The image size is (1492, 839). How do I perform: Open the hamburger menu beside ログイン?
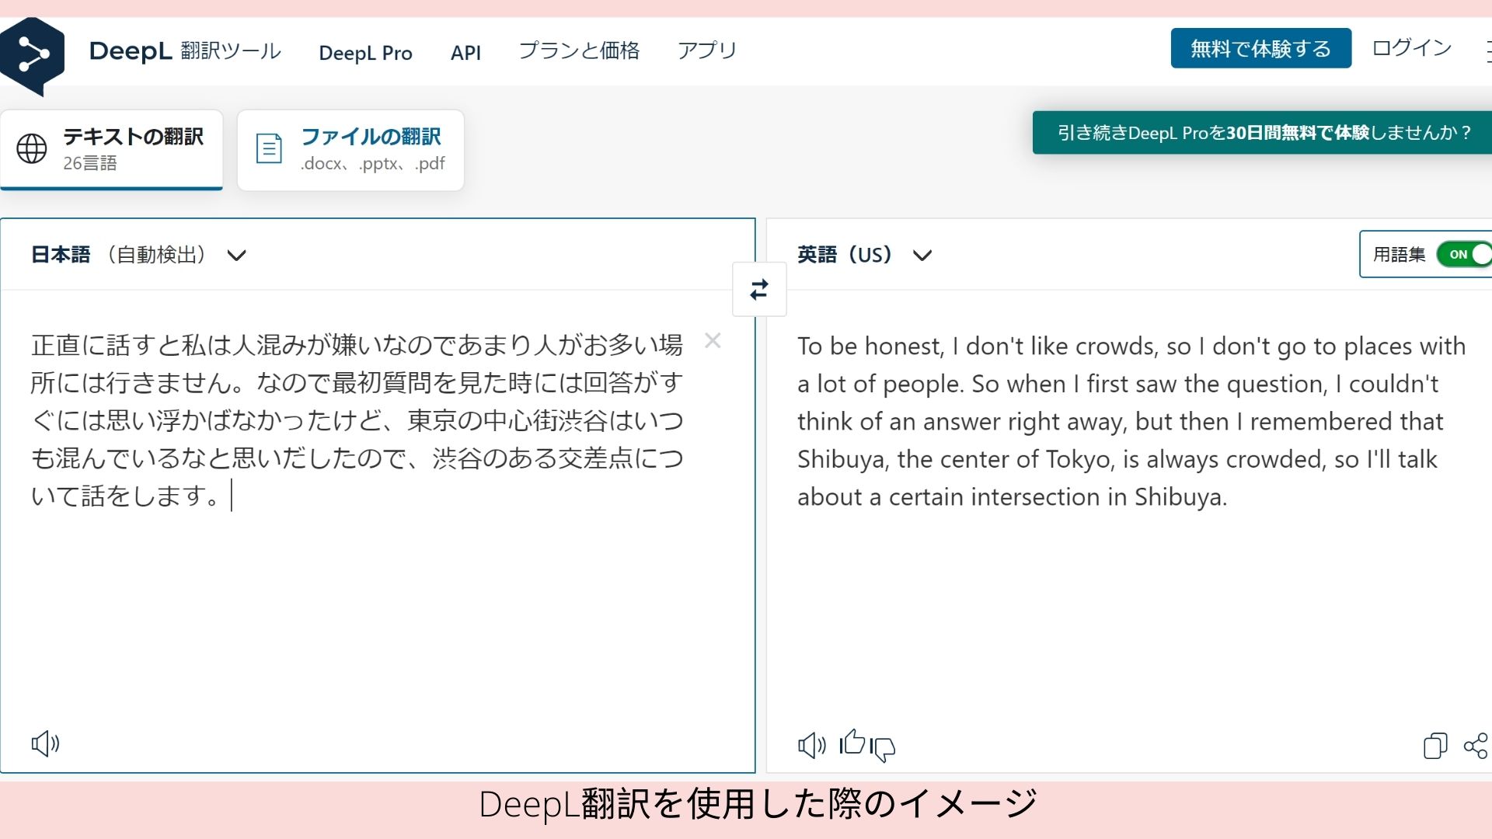coord(1487,51)
